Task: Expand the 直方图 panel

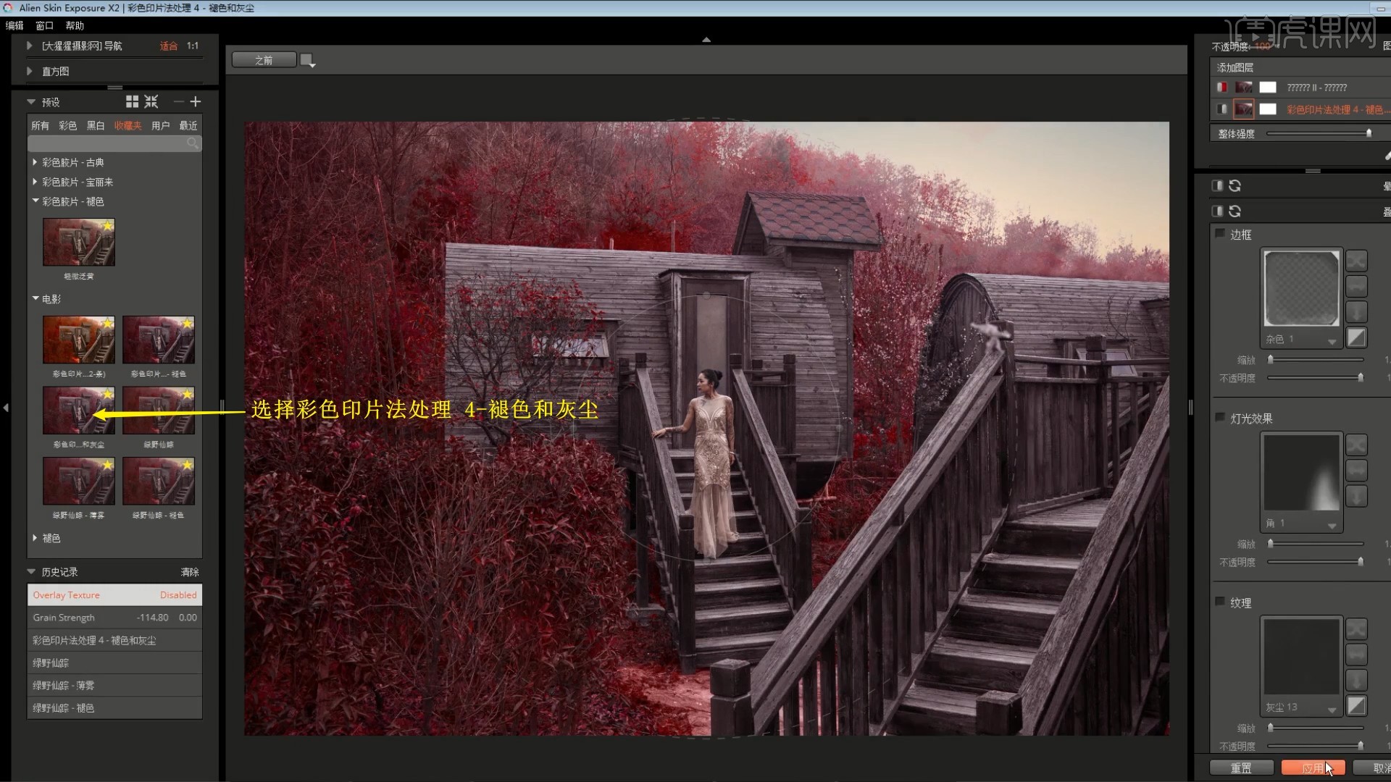Action: 30,71
